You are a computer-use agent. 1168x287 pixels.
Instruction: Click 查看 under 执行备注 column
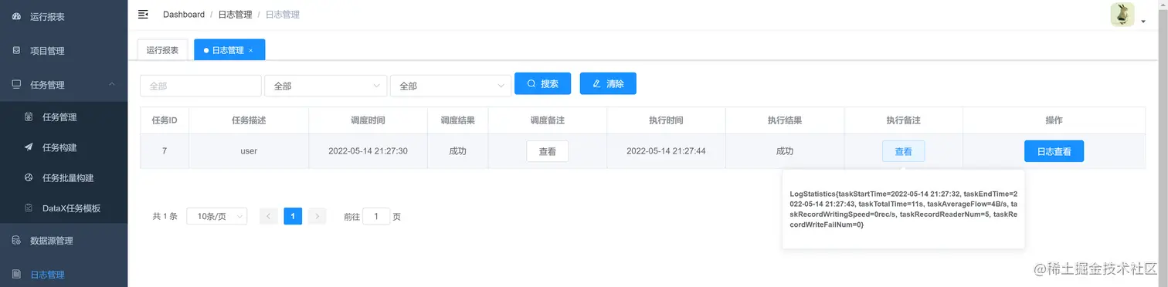(903, 151)
